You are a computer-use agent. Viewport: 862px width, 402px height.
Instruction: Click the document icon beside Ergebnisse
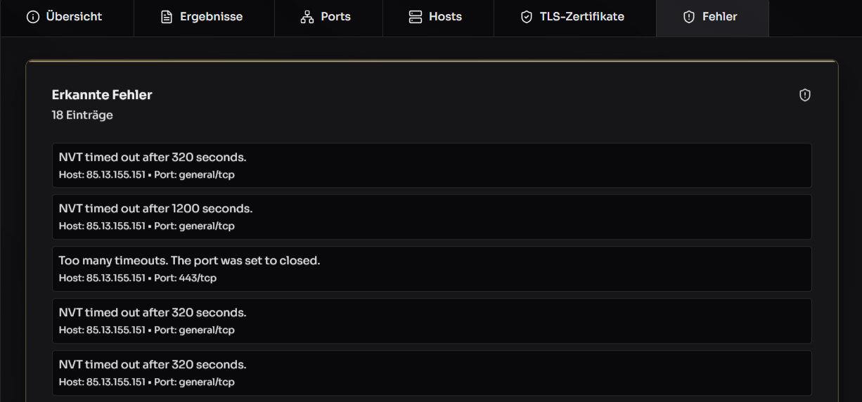pyautogui.click(x=167, y=17)
